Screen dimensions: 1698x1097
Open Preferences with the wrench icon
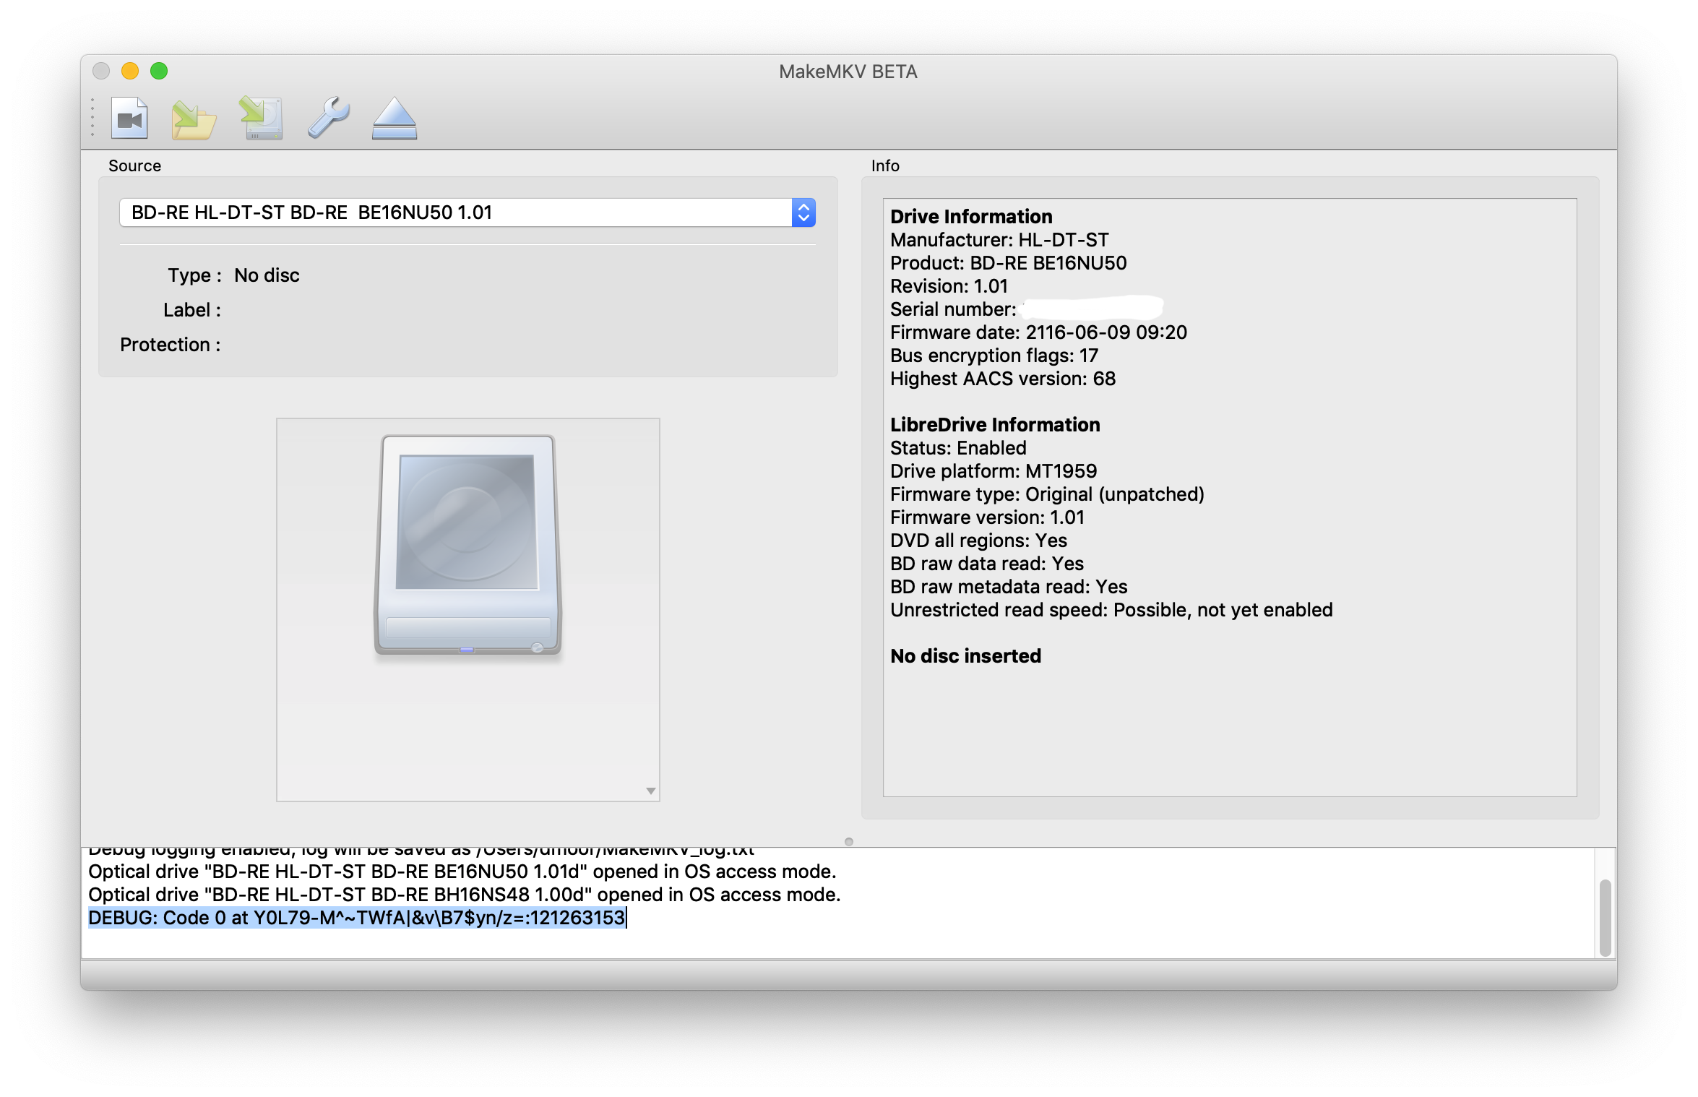[328, 118]
